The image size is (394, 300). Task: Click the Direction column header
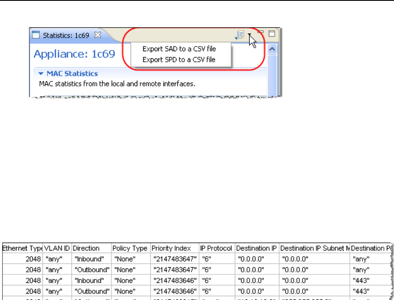point(86,248)
